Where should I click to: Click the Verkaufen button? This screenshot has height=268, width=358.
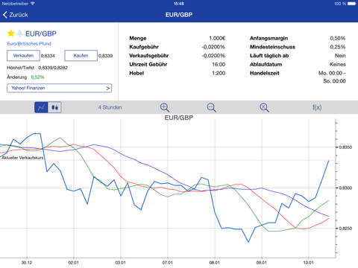tap(23, 56)
